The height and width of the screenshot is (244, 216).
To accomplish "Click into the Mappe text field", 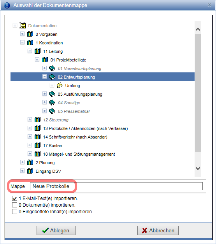I will click(x=116, y=186).
